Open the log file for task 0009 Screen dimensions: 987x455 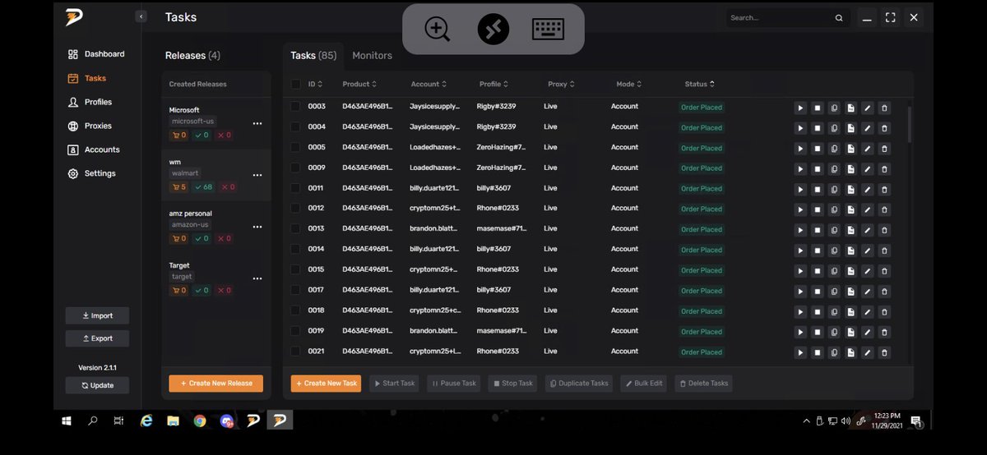[x=850, y=168]
